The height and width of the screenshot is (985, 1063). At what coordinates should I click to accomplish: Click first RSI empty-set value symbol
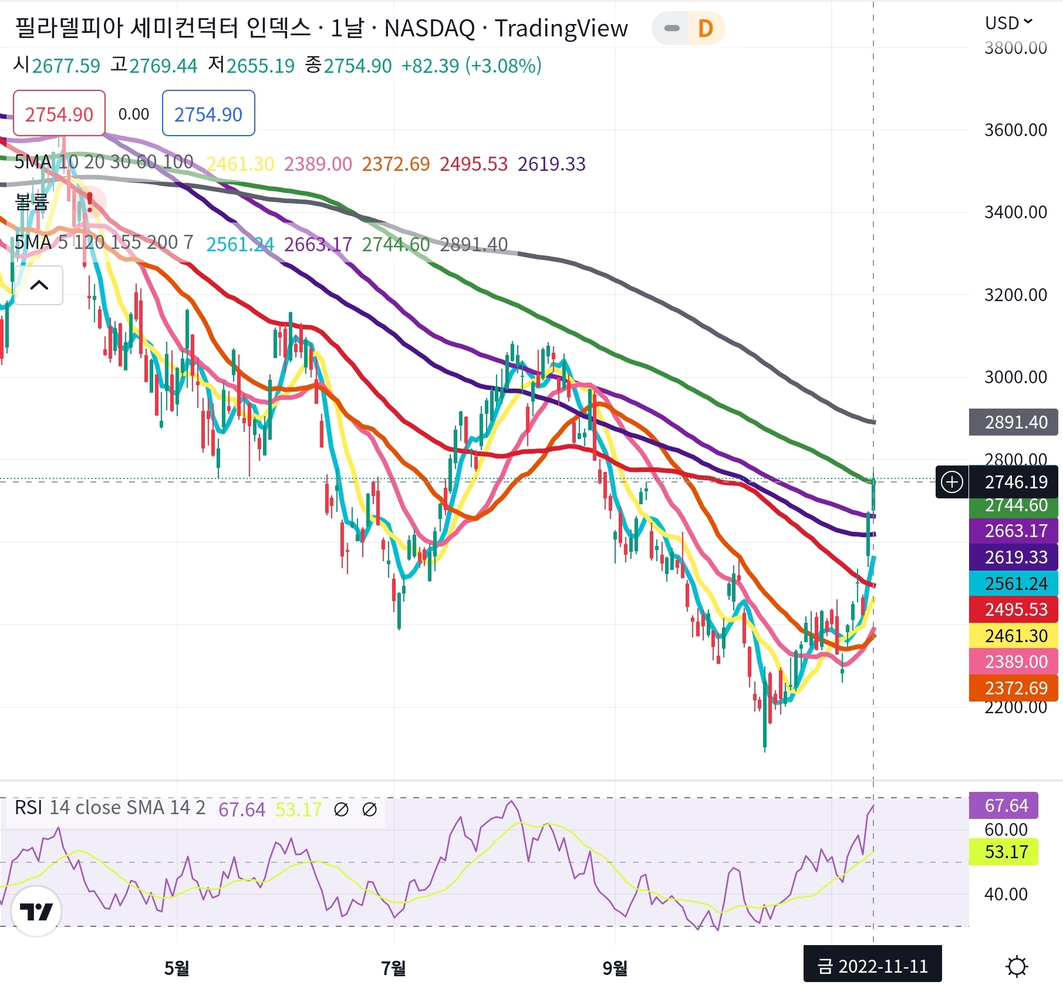(x=341, y=809)
